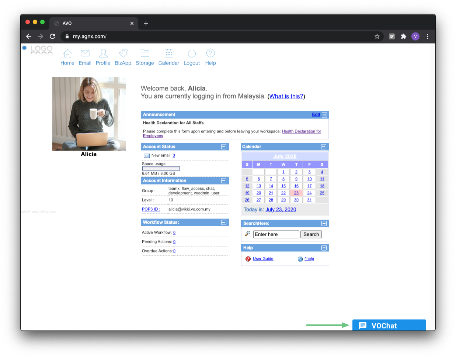This screenshot has height=358, width=456.
Task: Launch BizApp from the toolbar icon
Action: click(123, 54)
